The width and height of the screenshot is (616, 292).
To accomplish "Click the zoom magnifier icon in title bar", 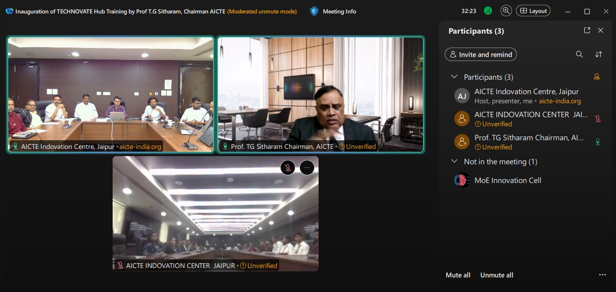I will tap(506, 11).
